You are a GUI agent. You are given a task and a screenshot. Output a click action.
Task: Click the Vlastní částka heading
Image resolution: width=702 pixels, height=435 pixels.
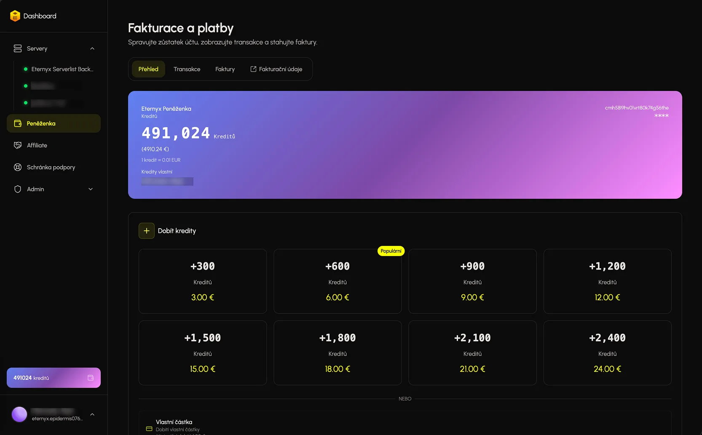[174, 422]
